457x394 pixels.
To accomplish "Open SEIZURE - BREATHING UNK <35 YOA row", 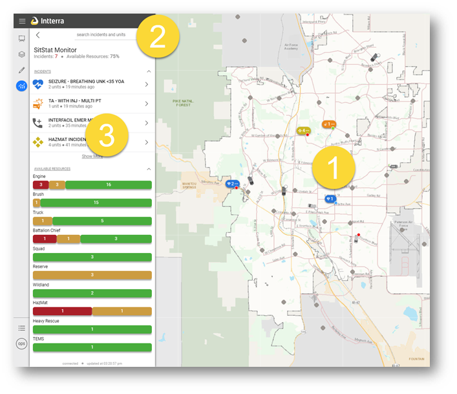I will click(92, 84).
